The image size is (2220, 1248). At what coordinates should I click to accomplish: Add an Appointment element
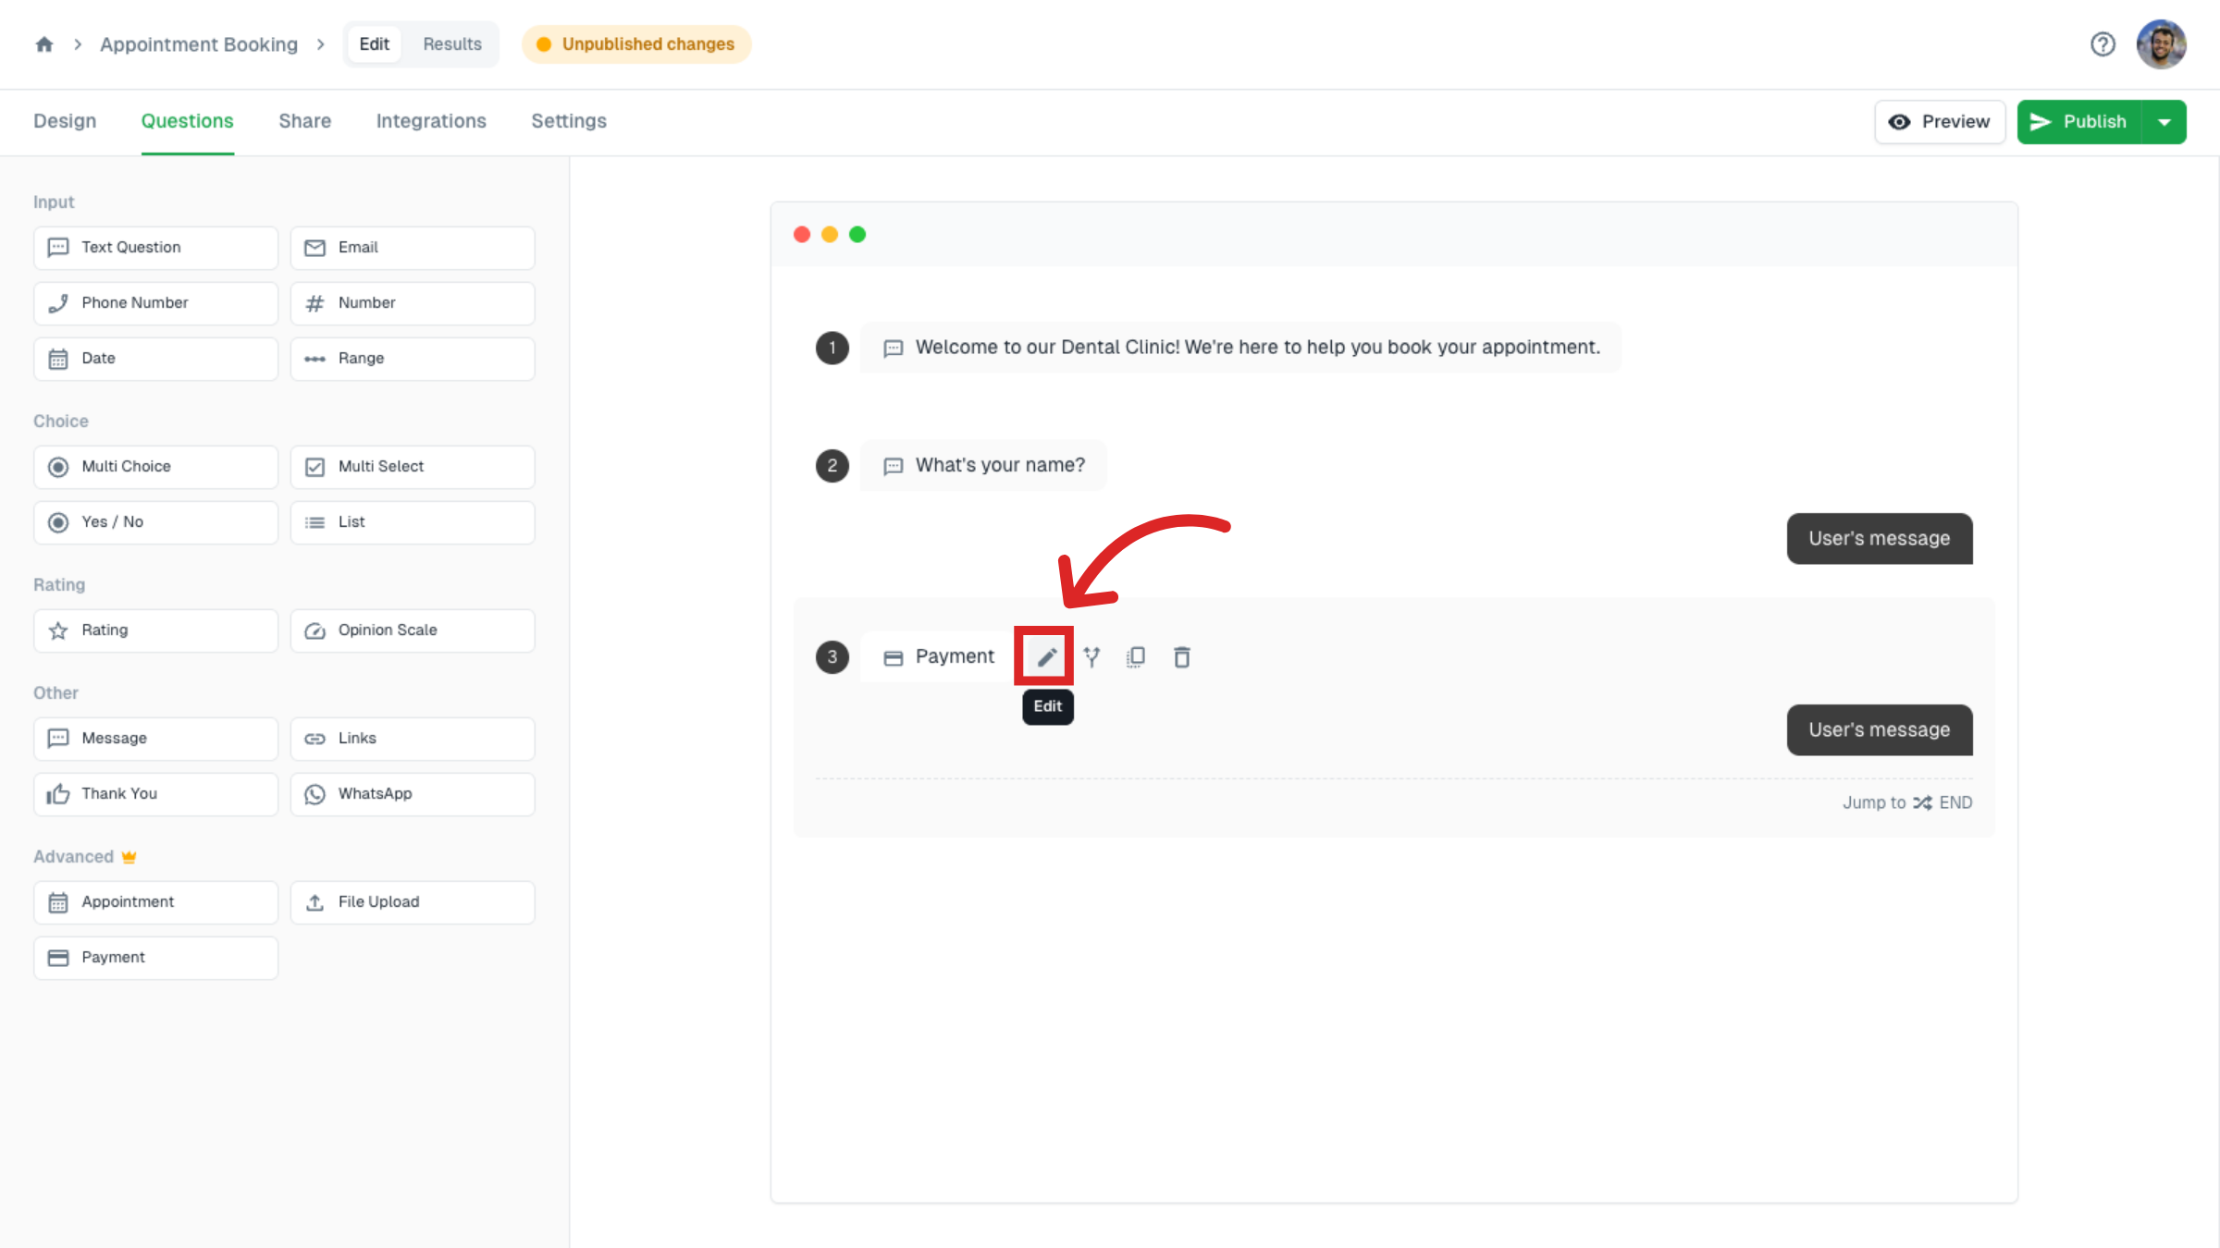pyautogui.click(x=155, y=902)
